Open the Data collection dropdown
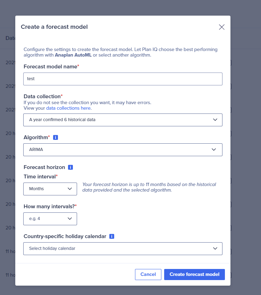The image size is (261, 295). click(123, 120)
